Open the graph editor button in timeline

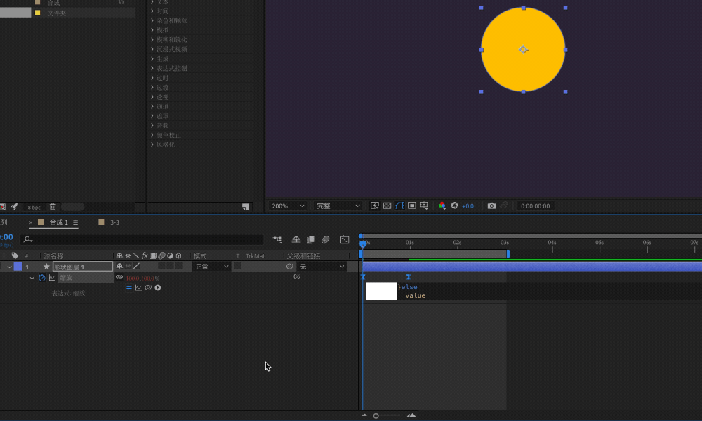pos(344,240)
